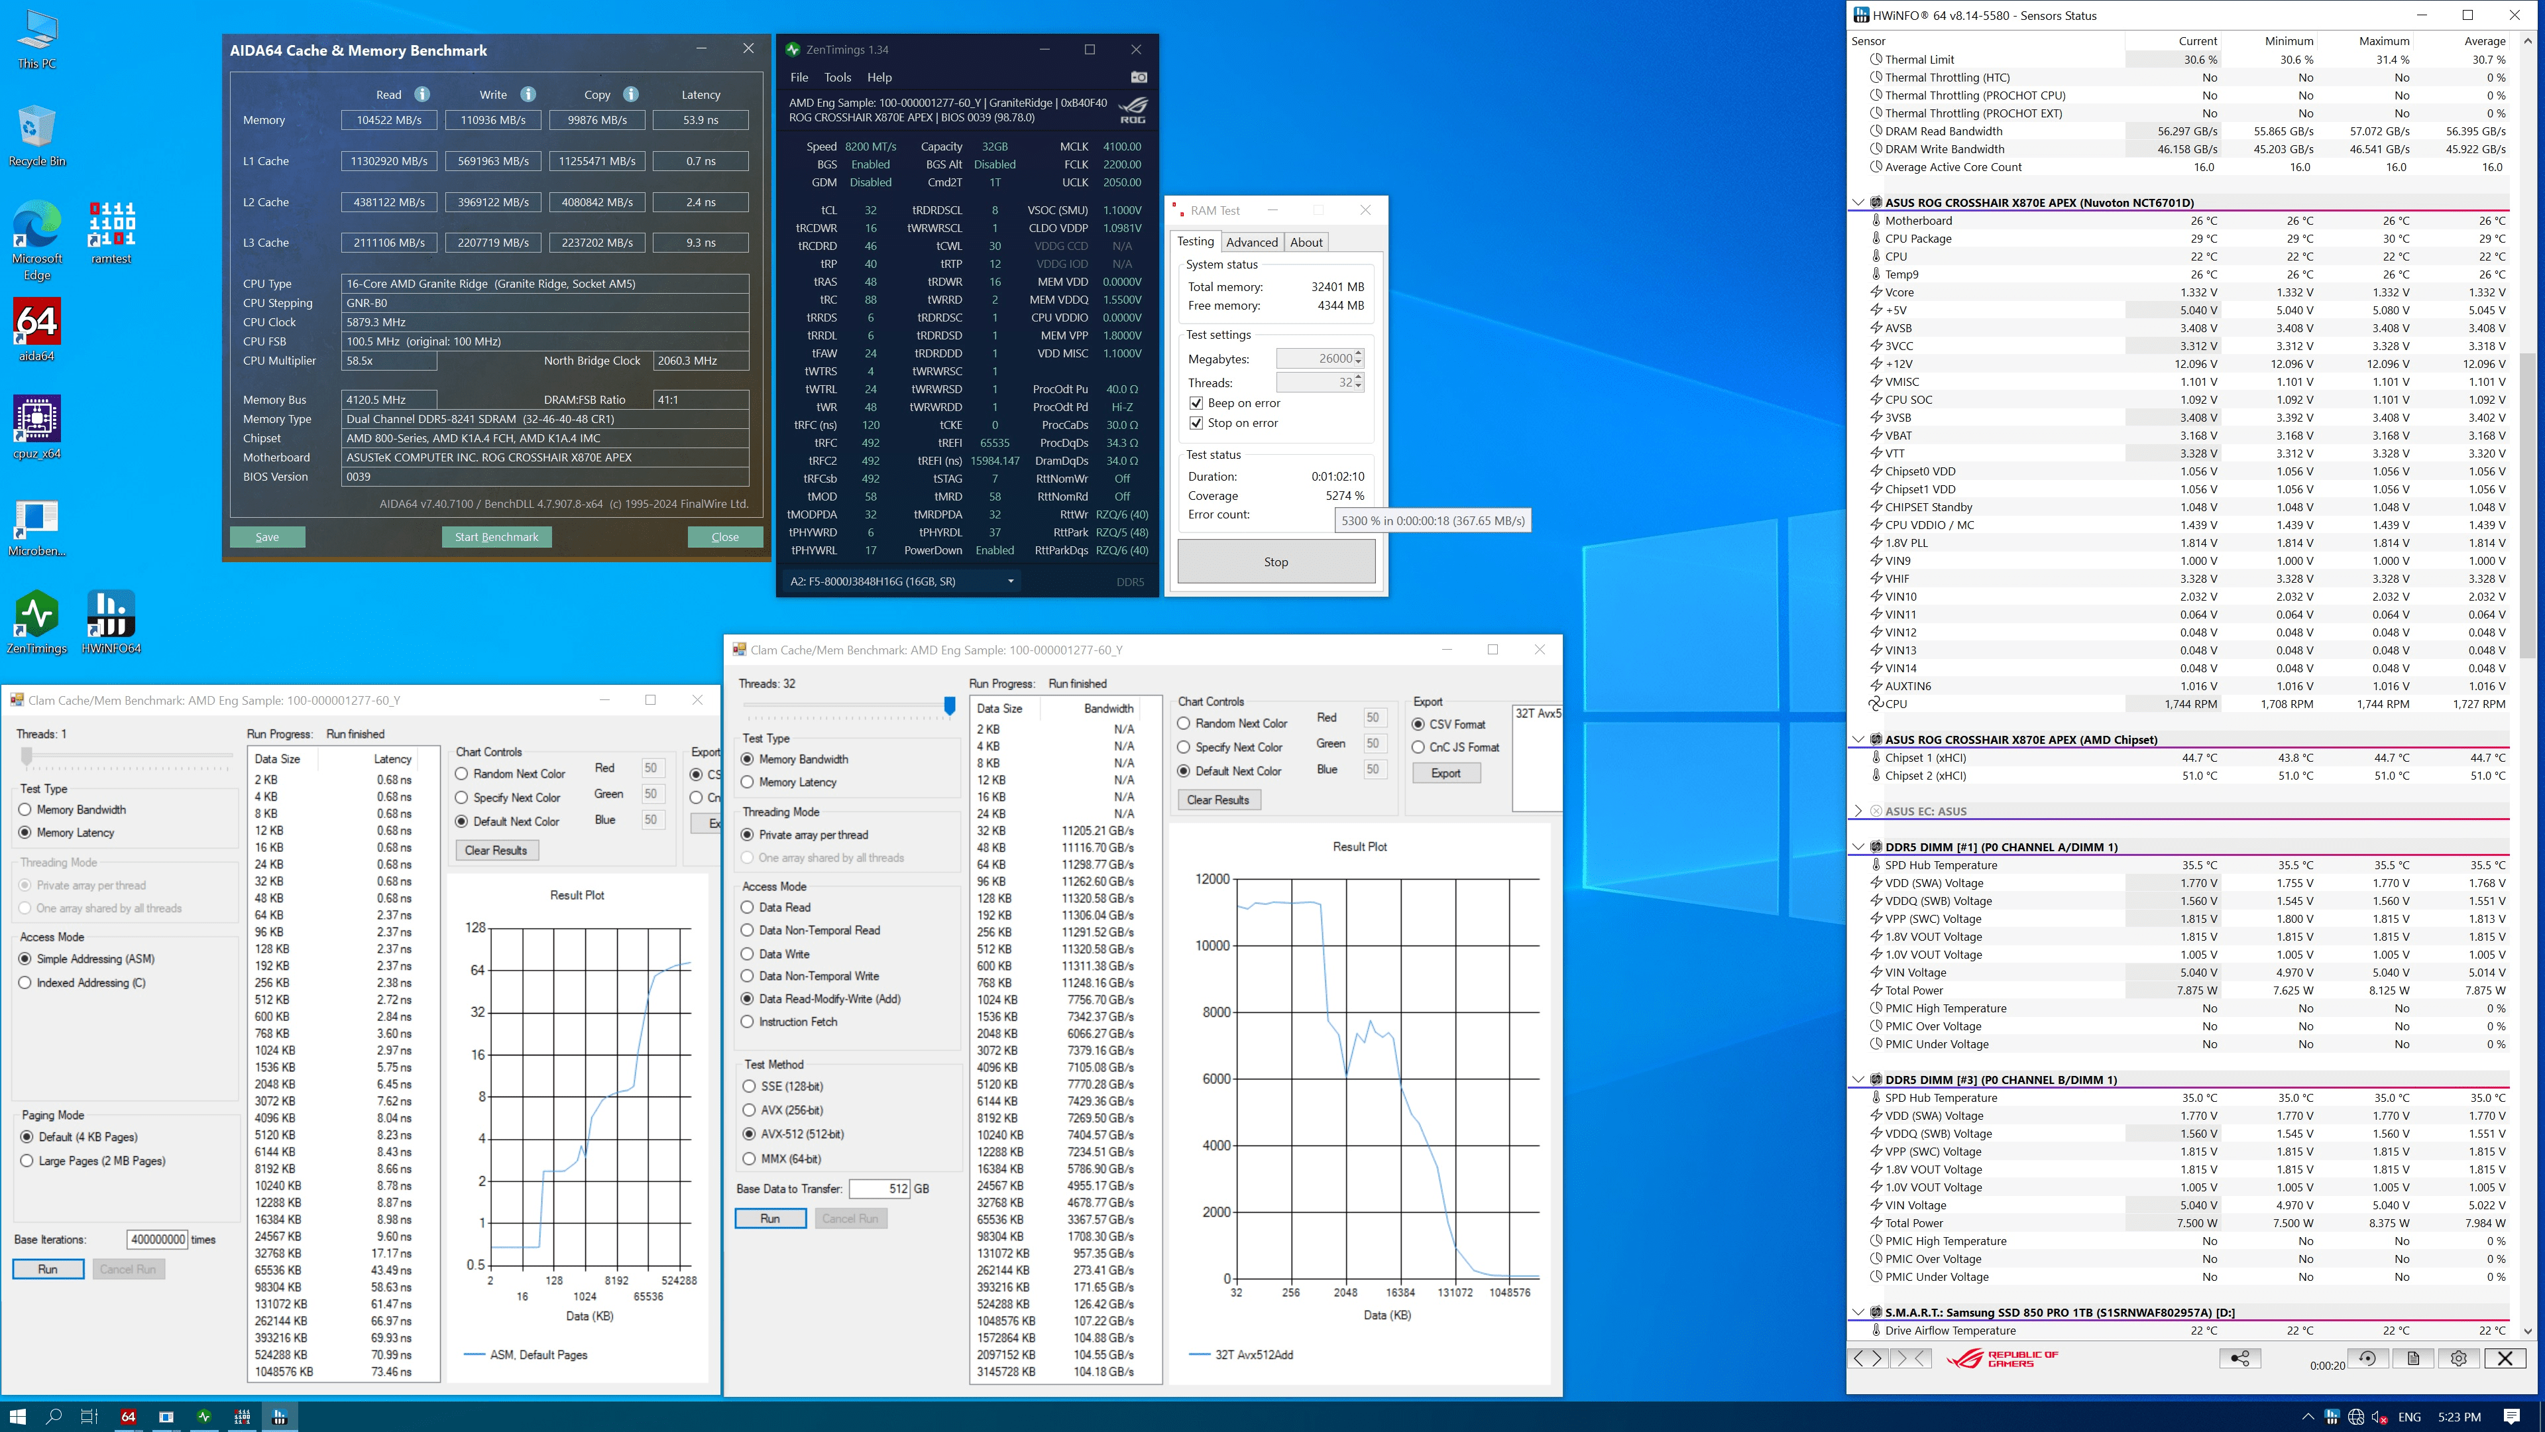Collapse ASUS ROG CROSSHAIR Nuvoton sensor group
This screenshot has width=2545, height=1432.
click(1857, 203)
